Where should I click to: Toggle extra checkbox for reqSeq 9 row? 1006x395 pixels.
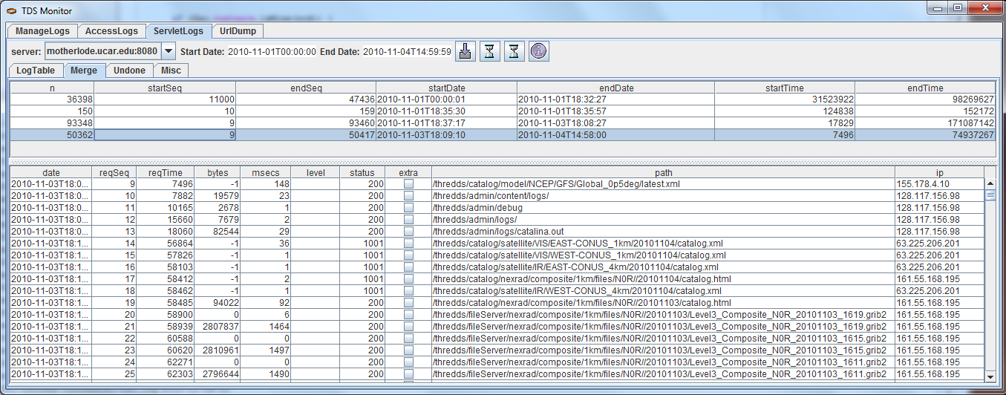click(408, 183)
